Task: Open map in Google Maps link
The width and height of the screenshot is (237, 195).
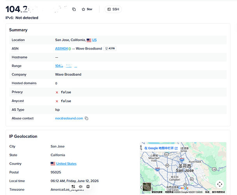Action: pos(161,148)
